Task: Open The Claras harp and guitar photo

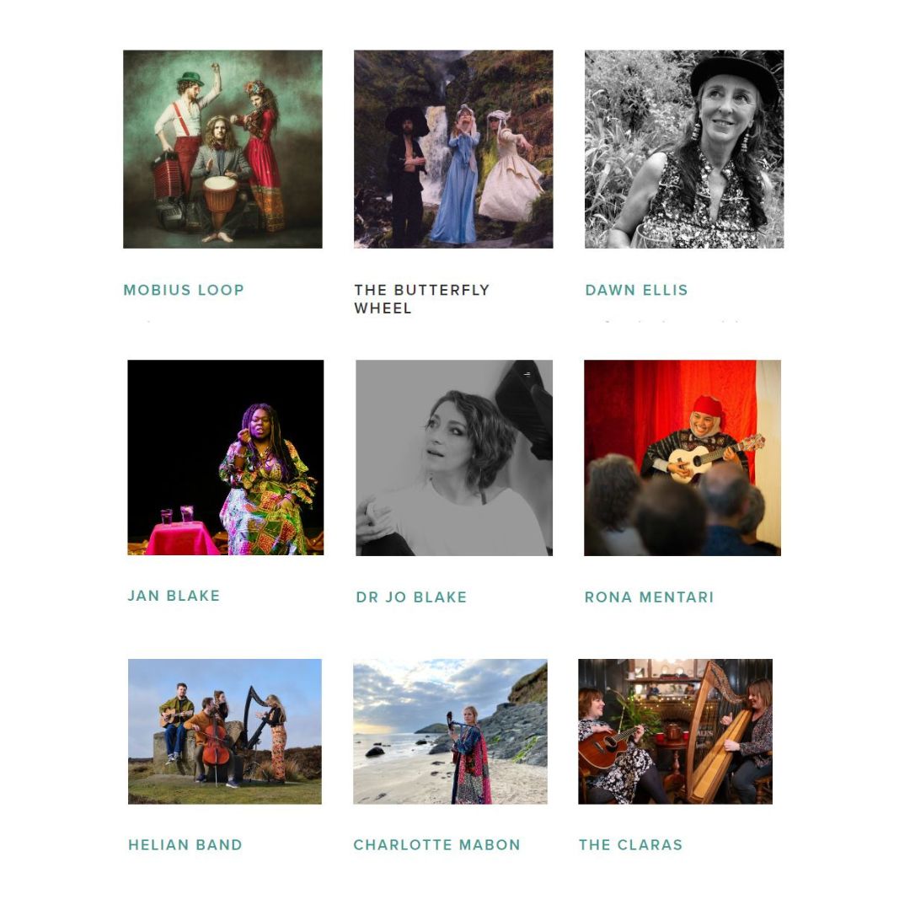Action: point(676,731)
